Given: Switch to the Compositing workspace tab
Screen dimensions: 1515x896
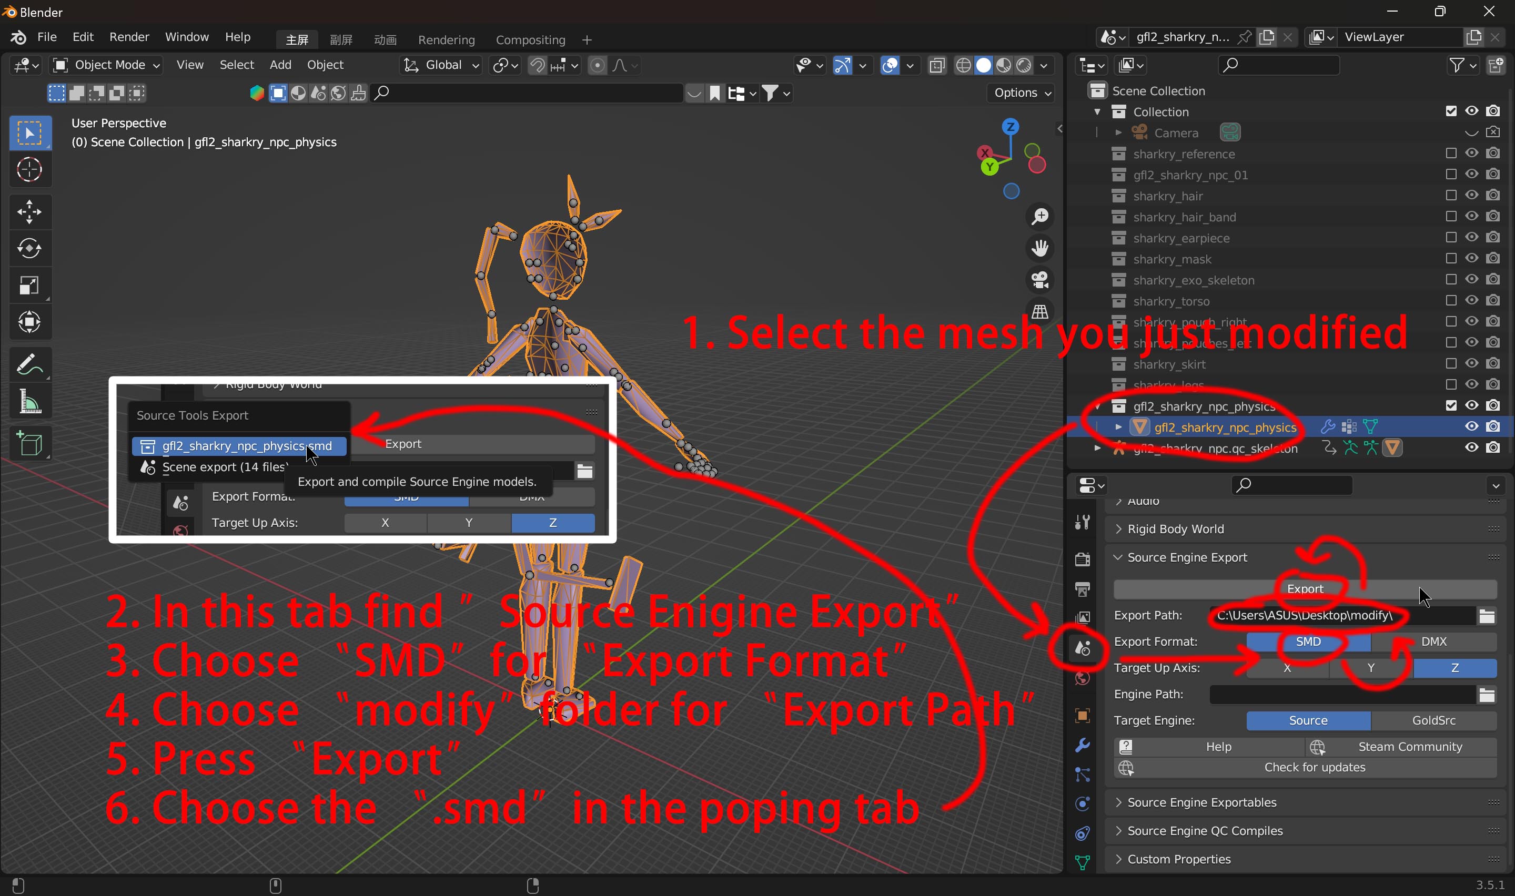Looking at the screenshot, I should [x=530, y=40].
